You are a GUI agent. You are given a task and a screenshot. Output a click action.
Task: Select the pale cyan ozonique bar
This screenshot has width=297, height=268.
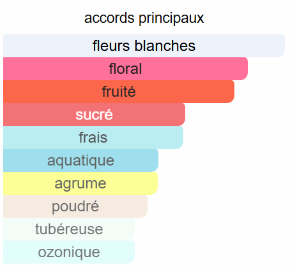[69, 252]
